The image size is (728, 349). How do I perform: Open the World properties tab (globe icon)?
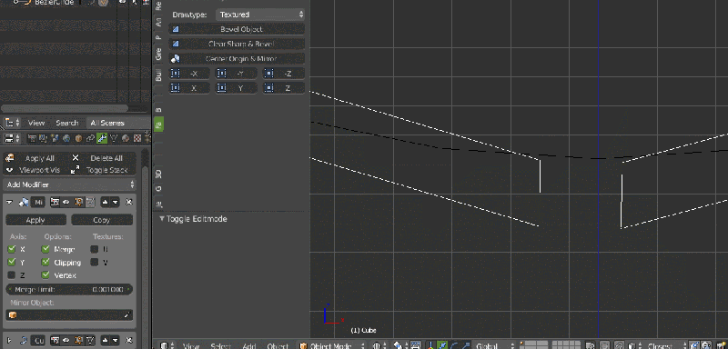pyautogui.click(x=66, y=138)
